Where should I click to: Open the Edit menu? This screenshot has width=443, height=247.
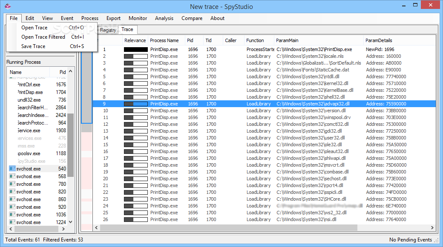pos(30,18)
